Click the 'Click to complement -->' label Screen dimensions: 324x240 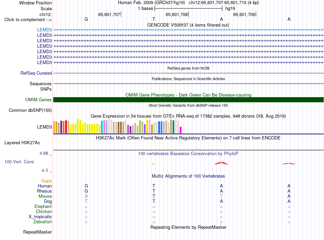point(28,20)
